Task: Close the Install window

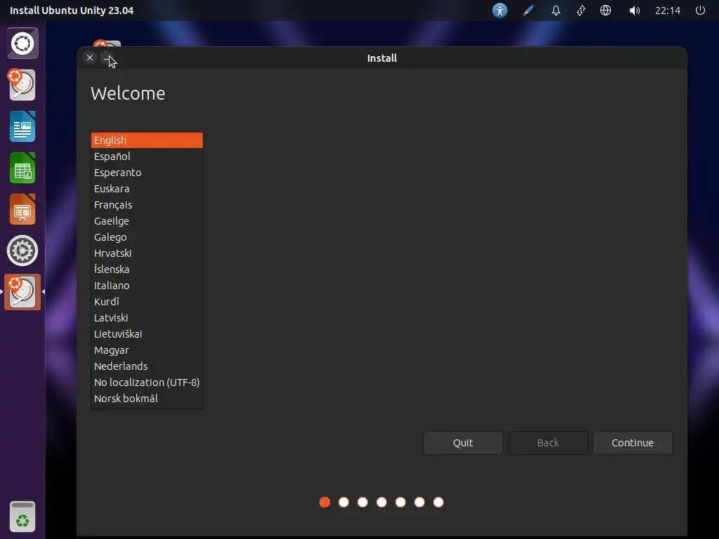Action: click(90, 58)
